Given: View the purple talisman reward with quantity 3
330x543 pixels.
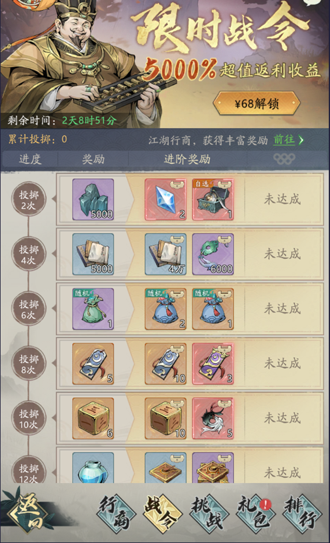Looking at the screenshot, I should pos(213,364).
